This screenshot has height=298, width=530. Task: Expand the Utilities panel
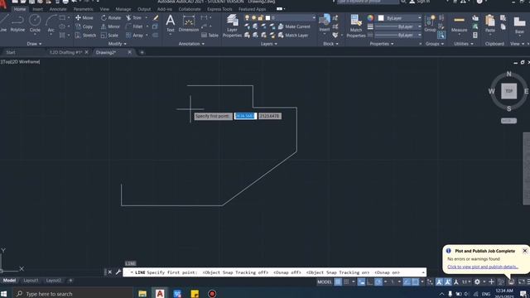tap(464, 44)
